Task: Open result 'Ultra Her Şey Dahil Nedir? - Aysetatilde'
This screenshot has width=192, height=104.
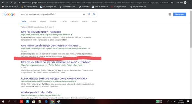Action: [x=41, y=32]
